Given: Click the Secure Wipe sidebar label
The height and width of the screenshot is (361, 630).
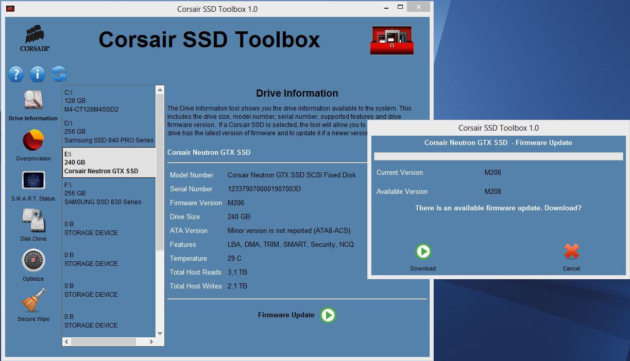Looking at the screenshot, I should pos(33,319).
